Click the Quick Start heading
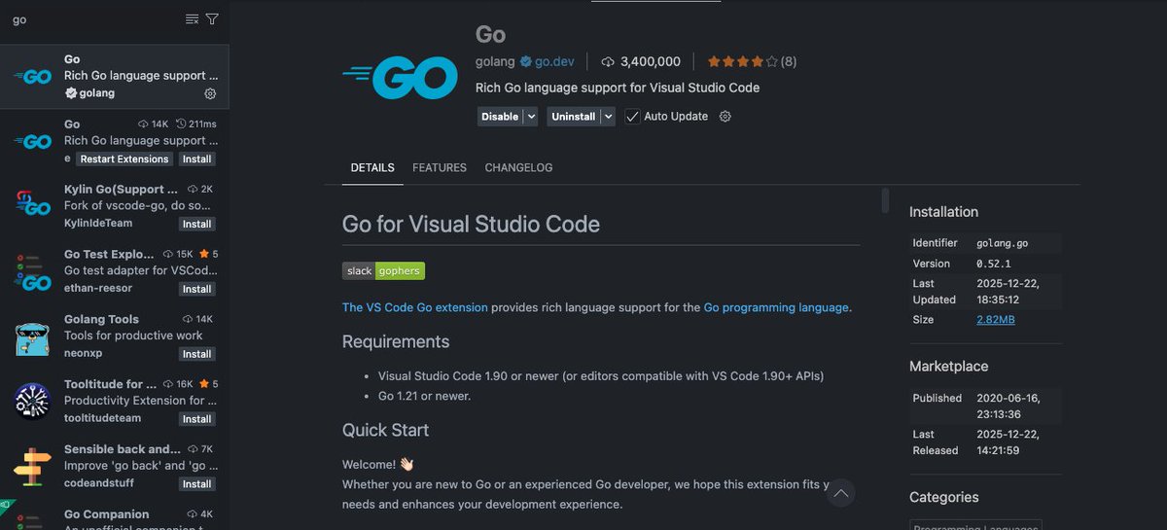This screenshot has width=1167, height=530. coord(385,430)
